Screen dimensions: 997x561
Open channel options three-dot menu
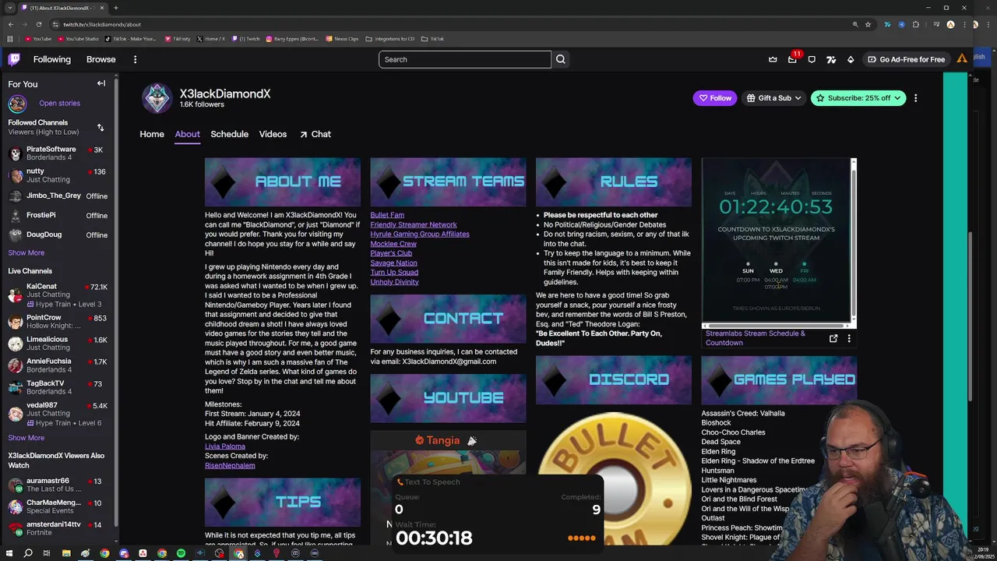[x=915, y=98]
